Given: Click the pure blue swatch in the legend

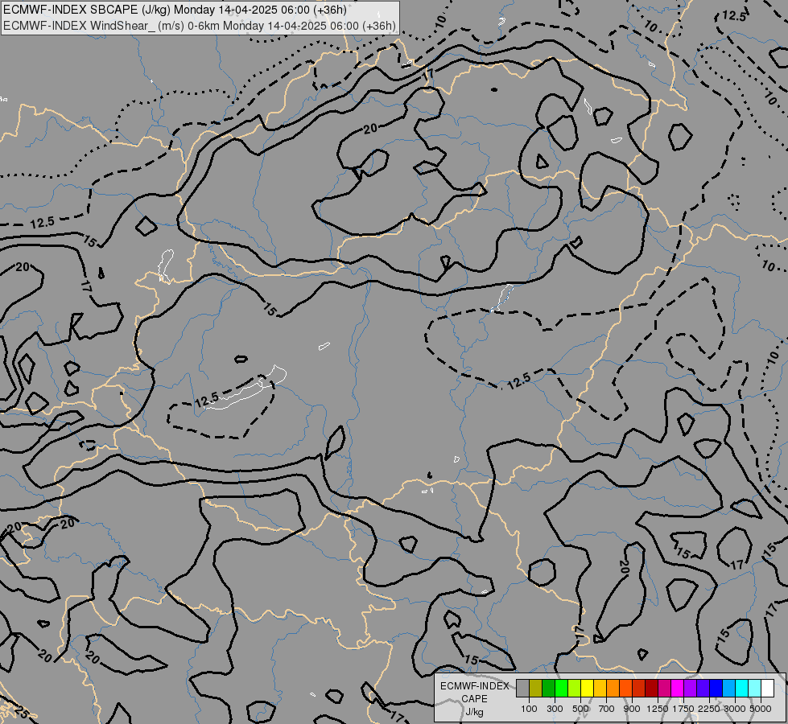Looking at the screenshot, I should pos(716,688).
